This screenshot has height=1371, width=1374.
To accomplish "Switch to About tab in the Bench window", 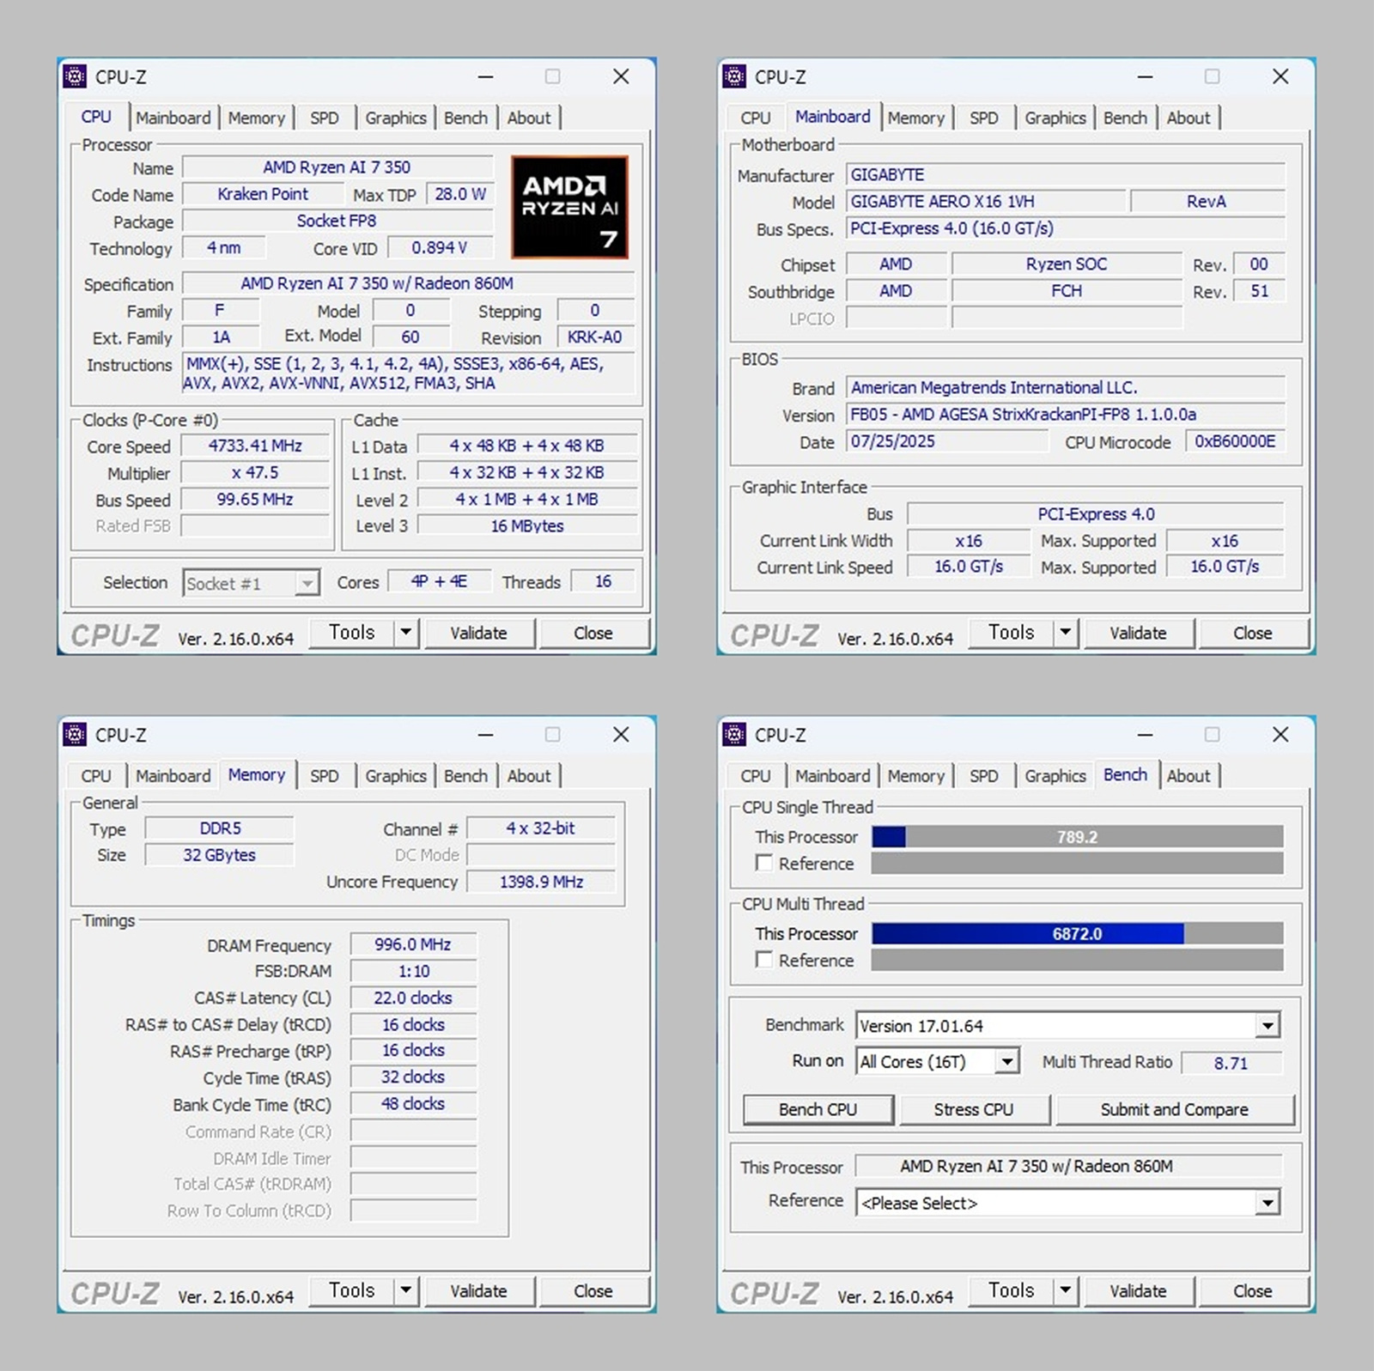I will tap(1189, 775).
